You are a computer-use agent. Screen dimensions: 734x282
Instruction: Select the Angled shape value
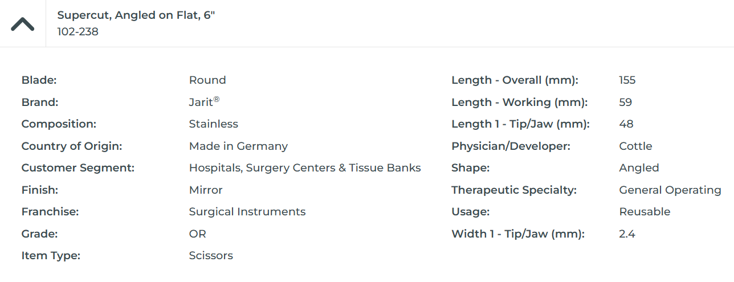pos(639,168)
